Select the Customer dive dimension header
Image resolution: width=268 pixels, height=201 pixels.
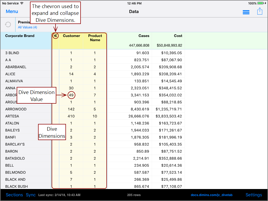71,36
